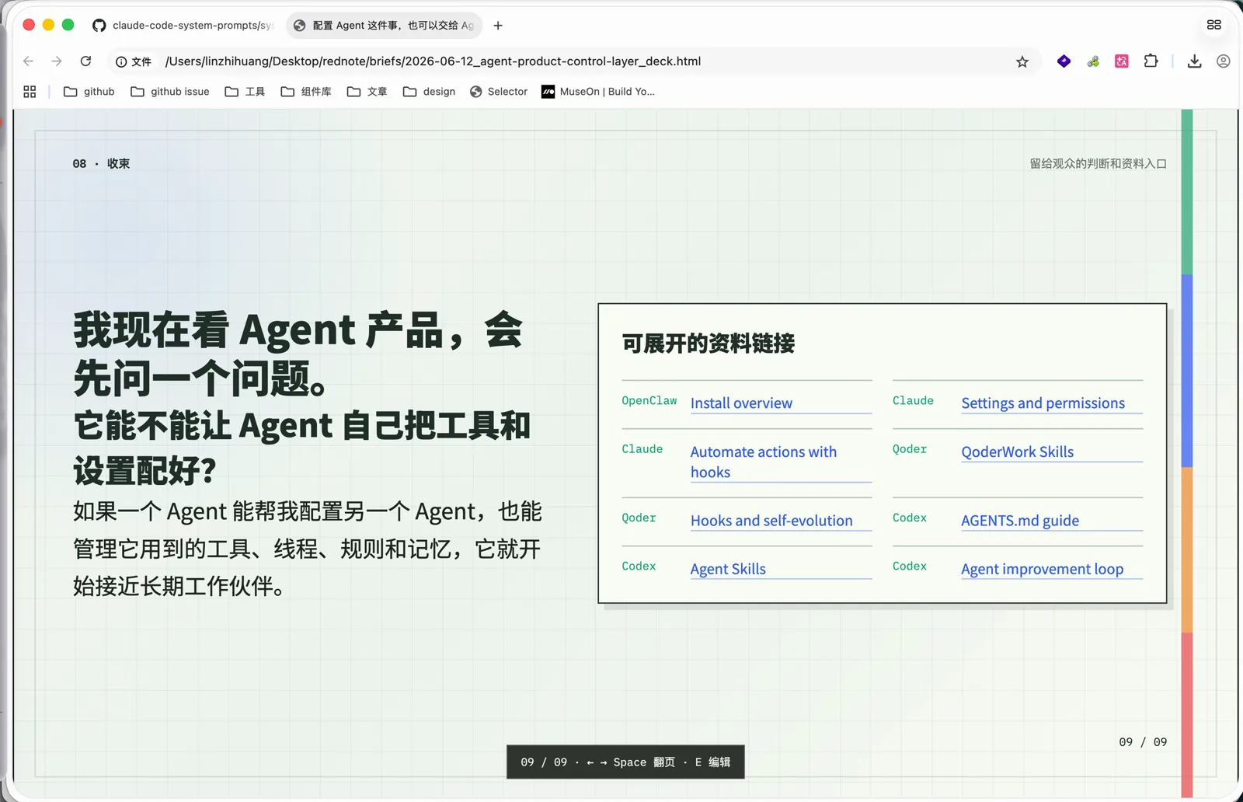Click the 可展开的资料链接 heading
1243x802 pixels.
click(x=708, y=343)
